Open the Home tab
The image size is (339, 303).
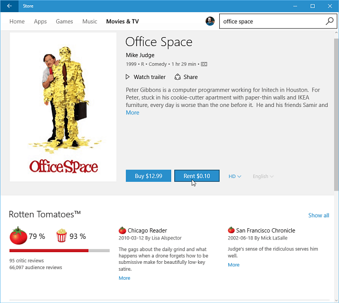[x=17, y=21]
